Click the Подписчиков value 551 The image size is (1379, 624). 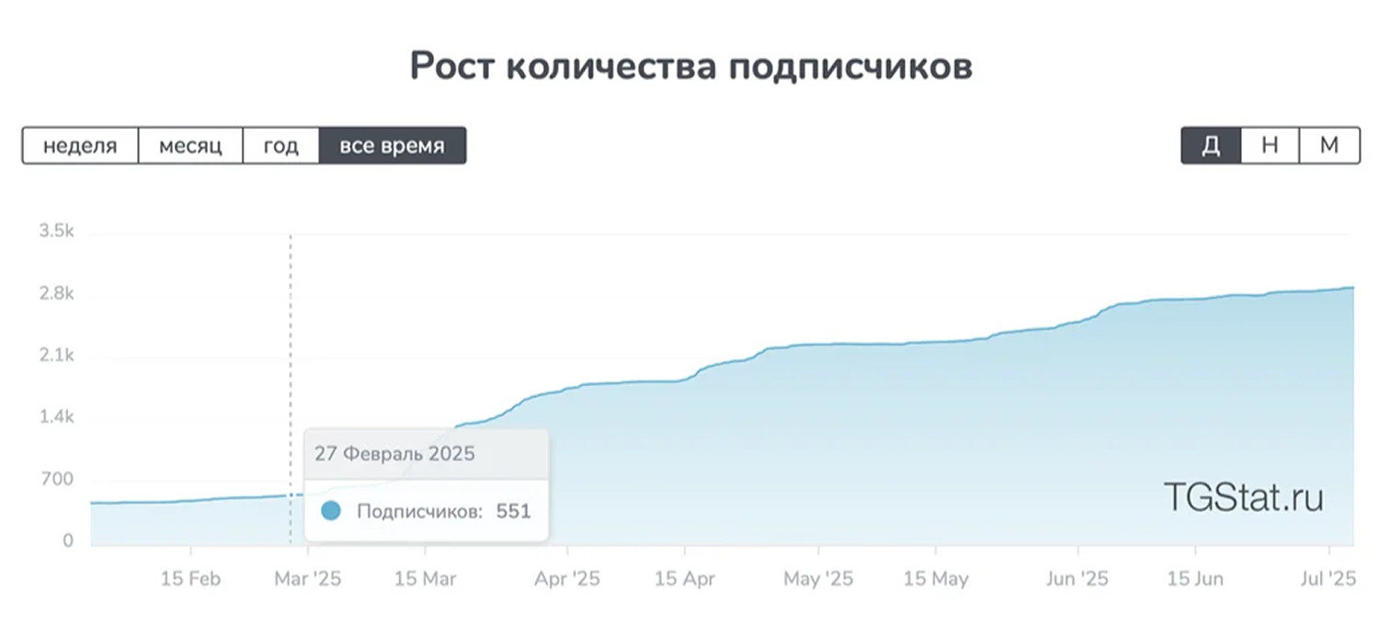[513, 512]
